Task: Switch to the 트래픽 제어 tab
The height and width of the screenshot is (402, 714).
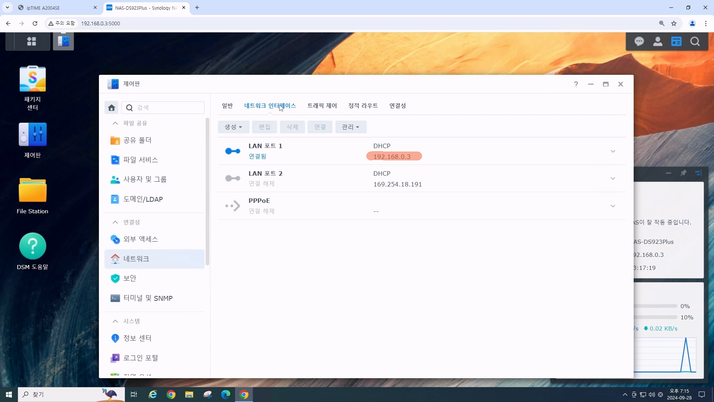Action: click(322, 106)
